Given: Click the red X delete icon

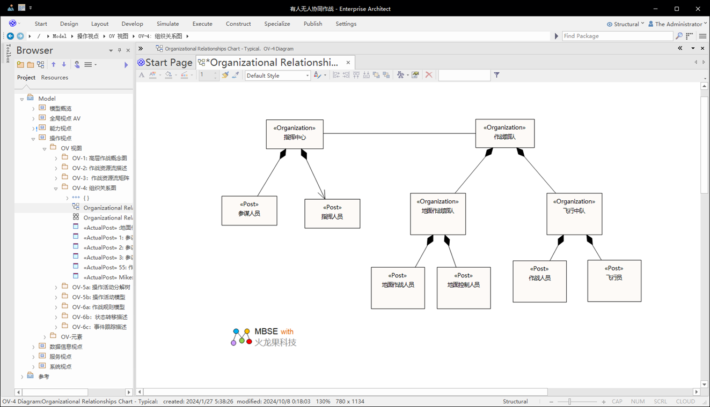Looking at the screenshot, I should click(429, 75).
